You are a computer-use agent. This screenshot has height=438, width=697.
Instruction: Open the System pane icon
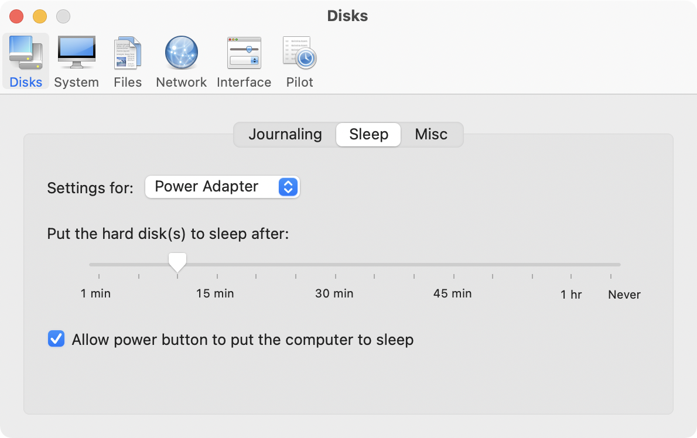[76, 61]
